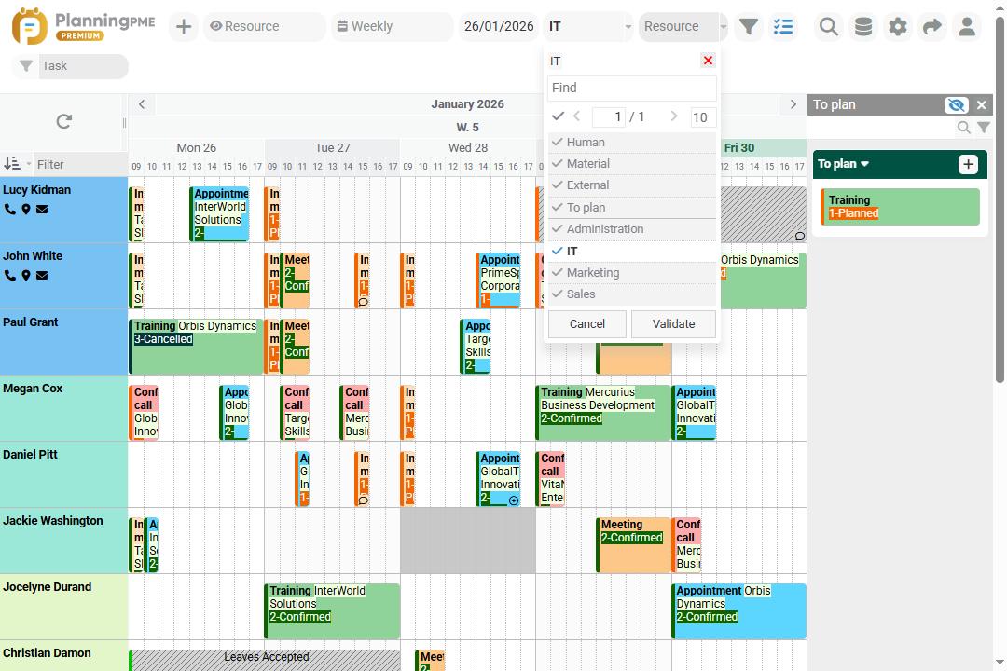Click John White's email envelope icon
1007x671 pixels.
(x=42, y=276)
